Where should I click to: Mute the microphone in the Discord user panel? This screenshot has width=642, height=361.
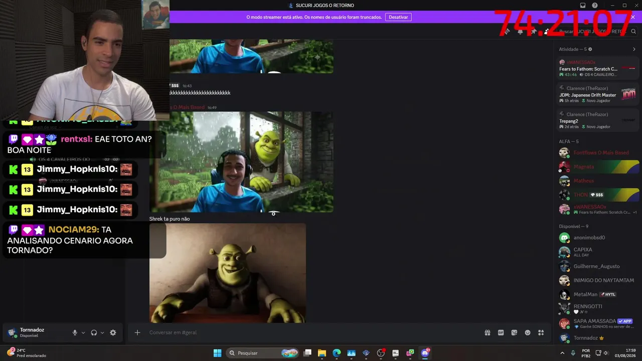75,332
